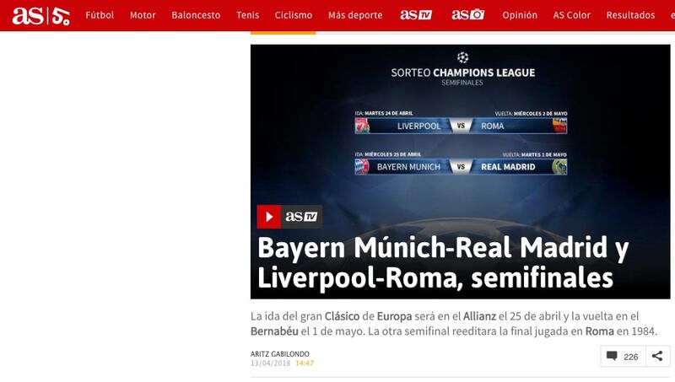Open the Fútbol menu
Viewport: 675px width, 382px height.
pyautogui.click(x=100, y=15)
